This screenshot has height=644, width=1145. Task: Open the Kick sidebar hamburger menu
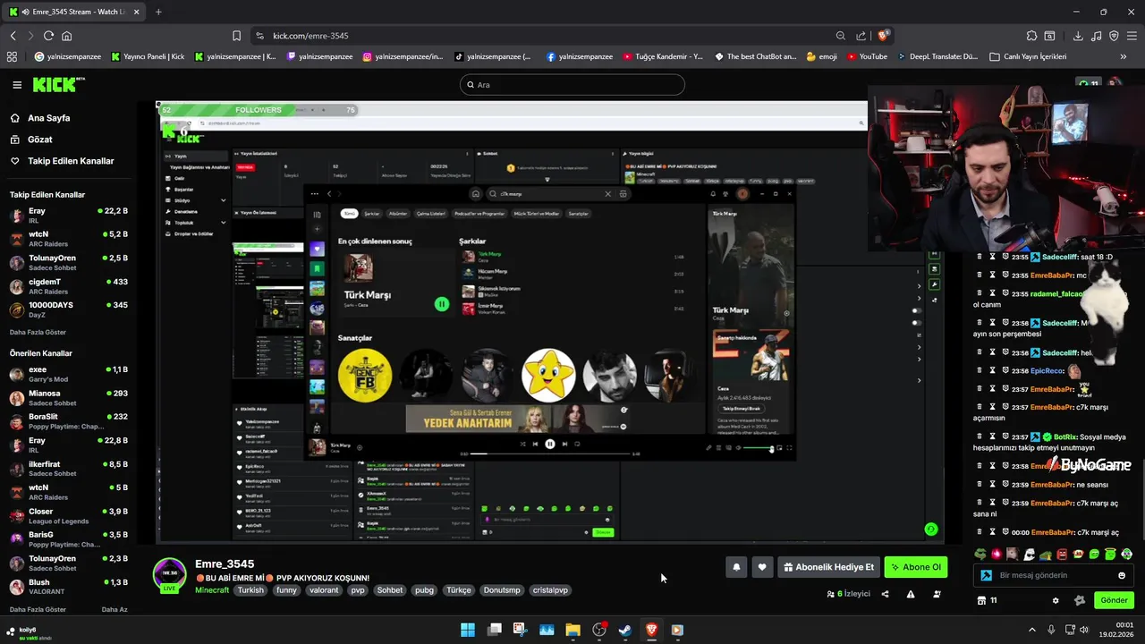pyautogui.click(x=17, y=85)
